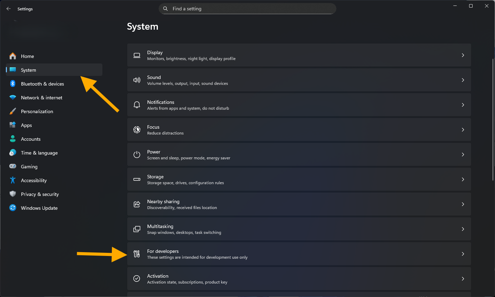Select the Gaming controller icon in sidebar
The height and width of the screenshot is (297, 495).
point(13,166)
